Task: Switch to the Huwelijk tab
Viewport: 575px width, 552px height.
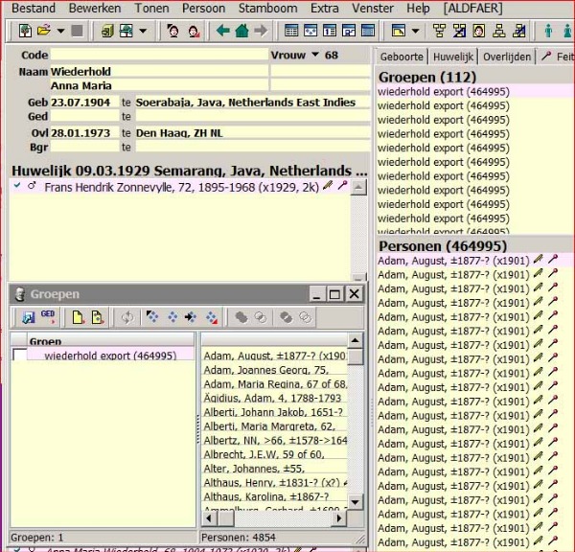Action: point(451,57)
